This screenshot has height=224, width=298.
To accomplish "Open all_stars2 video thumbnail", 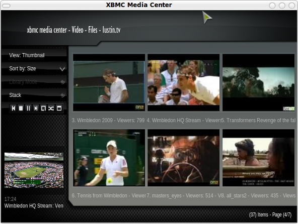I will (258, 158).
